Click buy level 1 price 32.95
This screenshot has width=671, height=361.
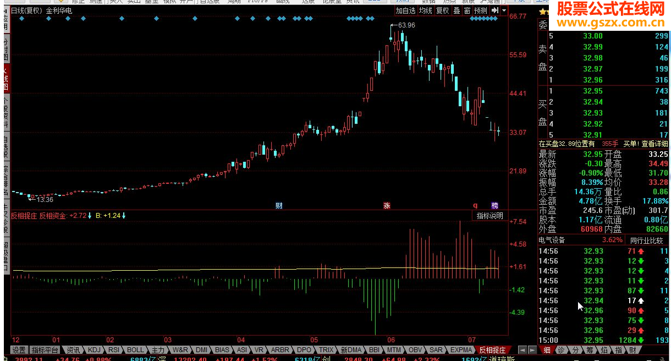[593, 91]
